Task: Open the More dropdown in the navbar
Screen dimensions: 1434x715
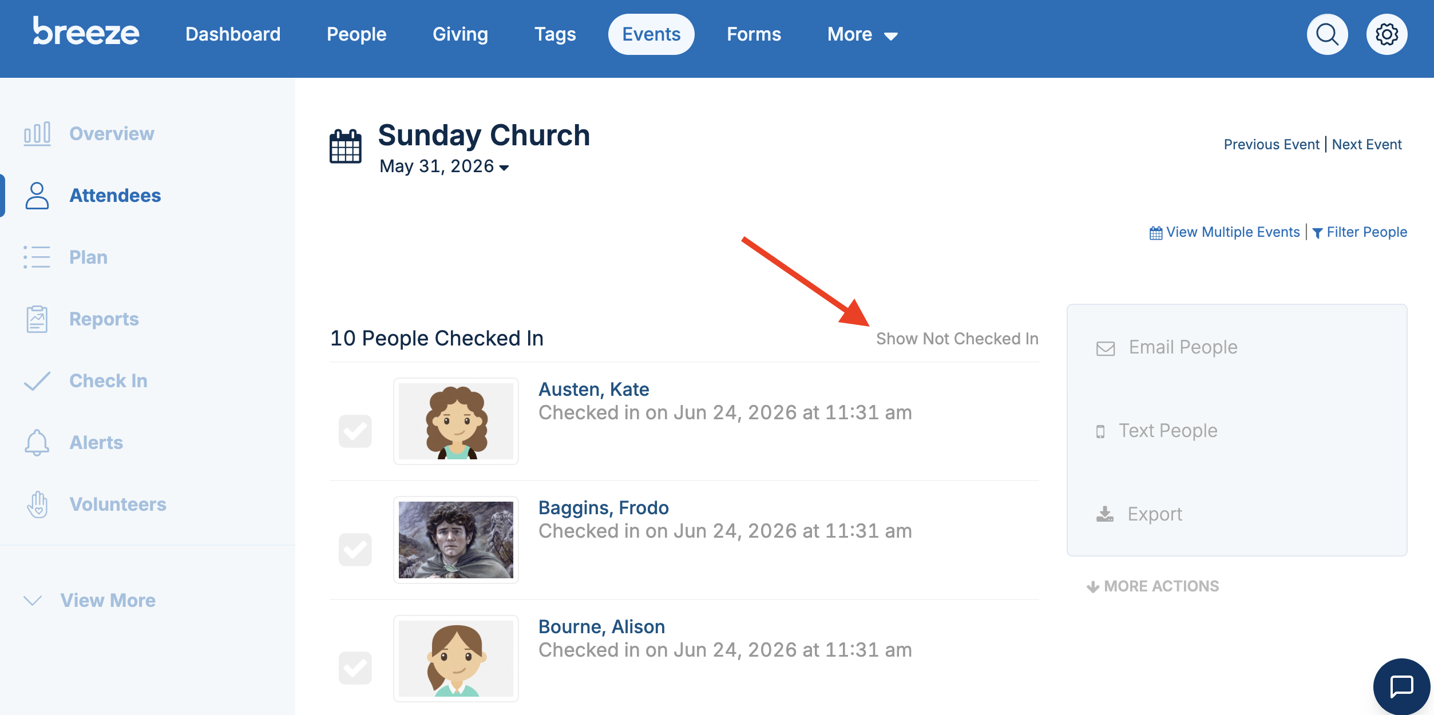Action: click(862, 34)
